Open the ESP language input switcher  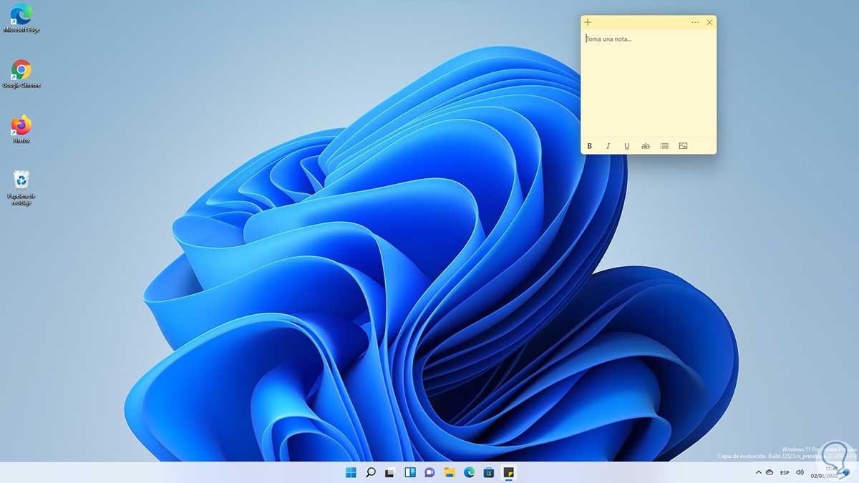[x=785, y=472]
